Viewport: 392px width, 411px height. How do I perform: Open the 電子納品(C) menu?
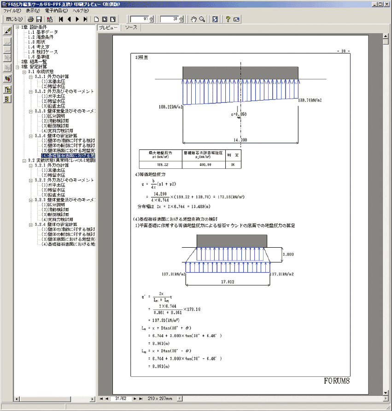click(x=56, y=11)
